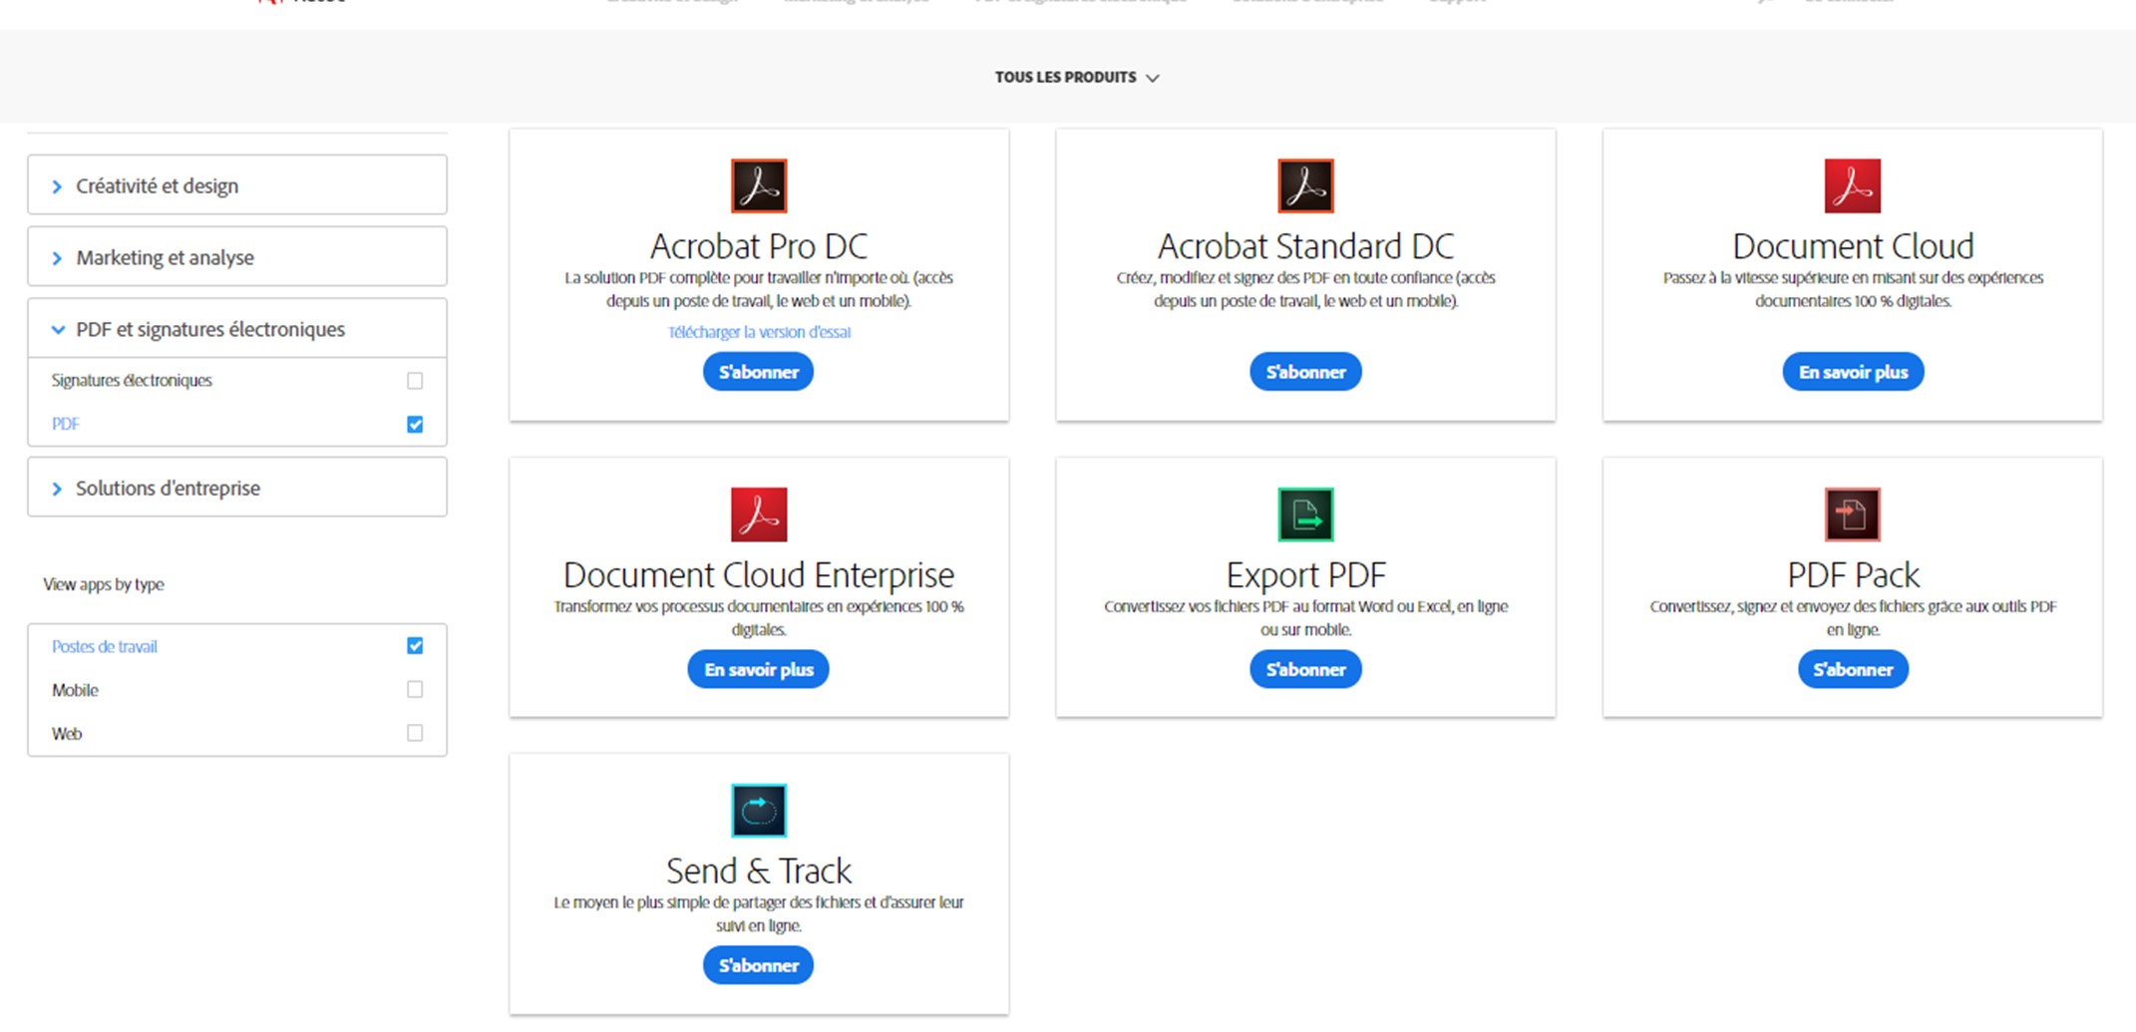Click the Acrobat Pro DC title

(759, 245)
